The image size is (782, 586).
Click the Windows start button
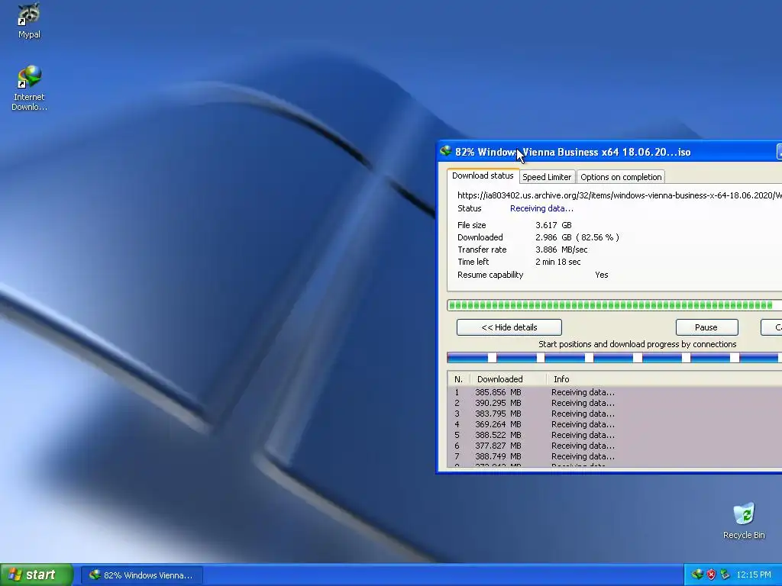[37, 575]
